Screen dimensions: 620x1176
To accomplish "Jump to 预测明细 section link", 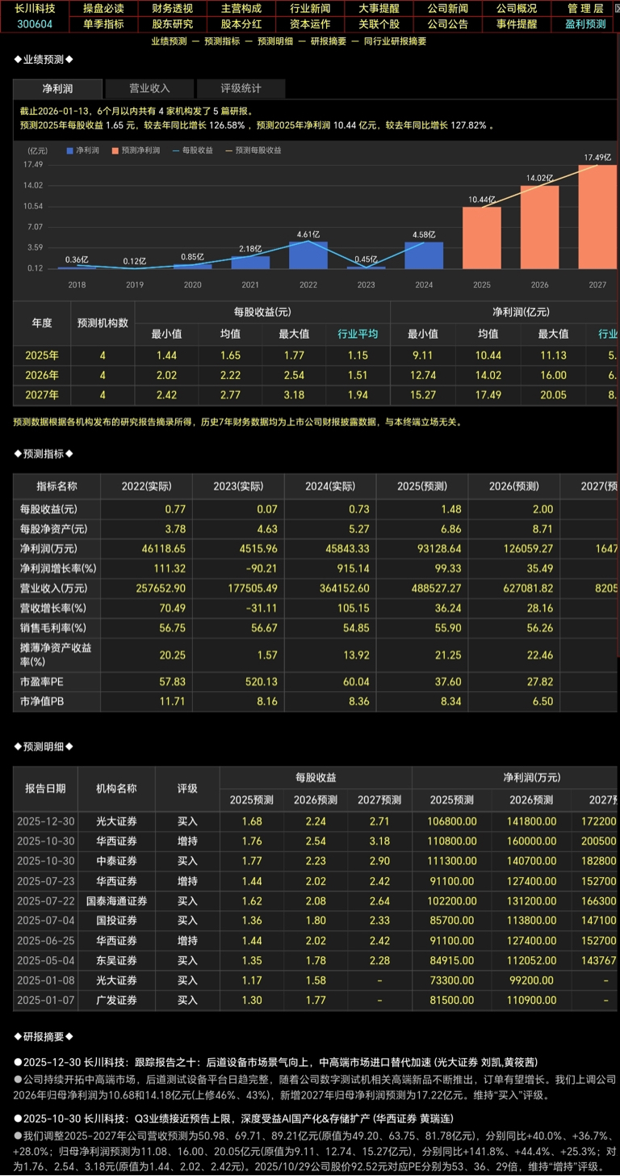I will 275,41.
